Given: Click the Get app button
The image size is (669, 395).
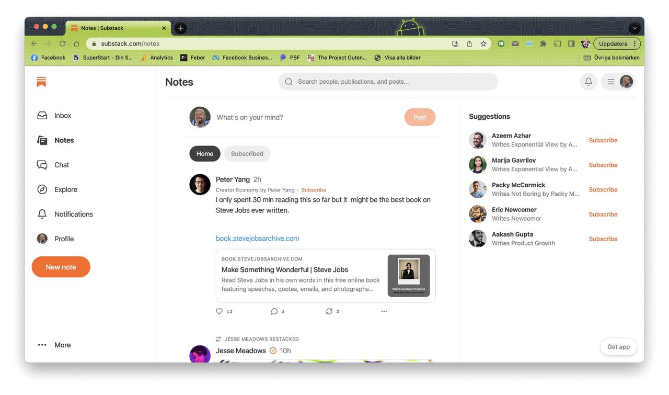Looking at the screenshot, I should tap(618, 347).
